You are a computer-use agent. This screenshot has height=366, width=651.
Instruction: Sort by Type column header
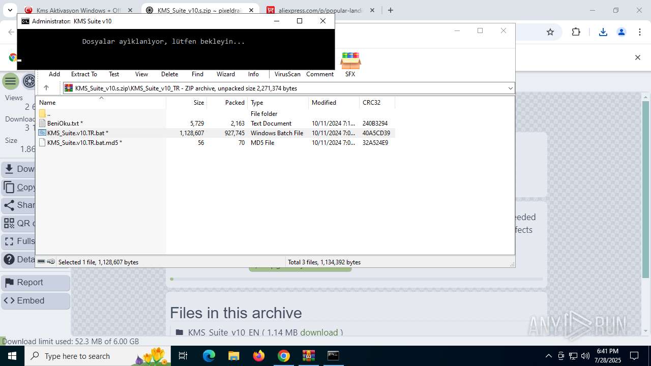tap(278, 103)
